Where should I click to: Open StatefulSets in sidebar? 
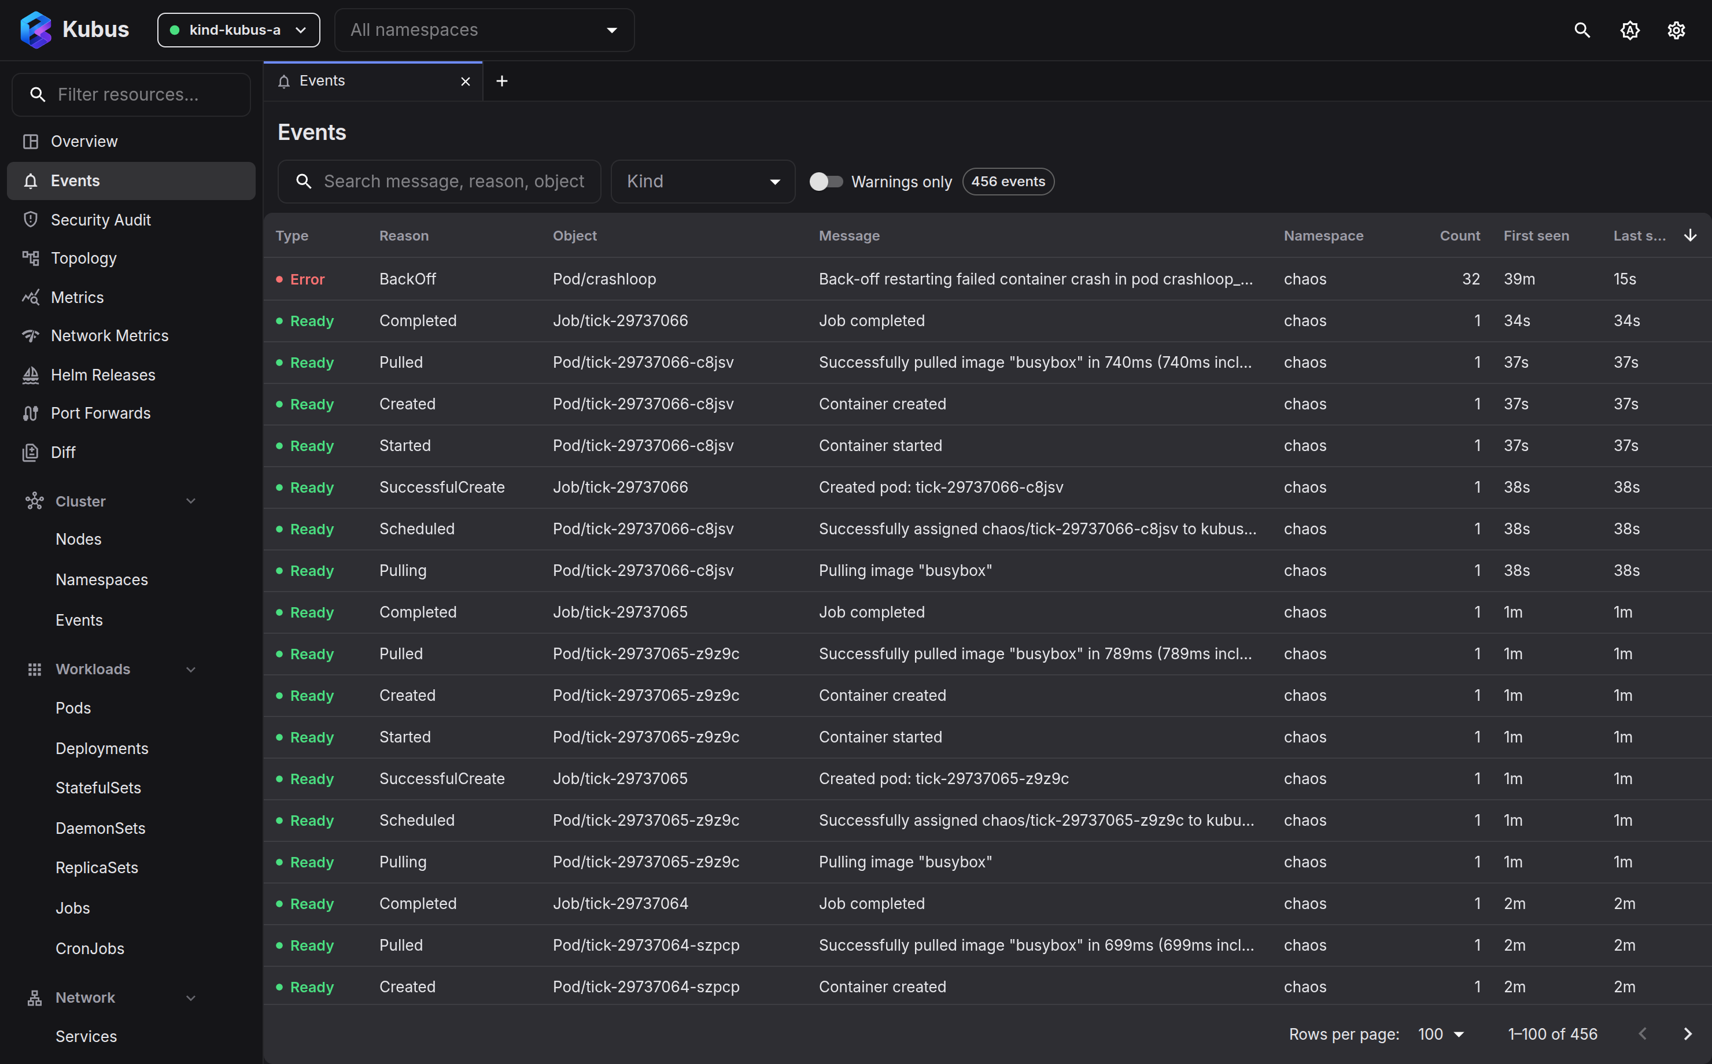click(x=98, y=788)
